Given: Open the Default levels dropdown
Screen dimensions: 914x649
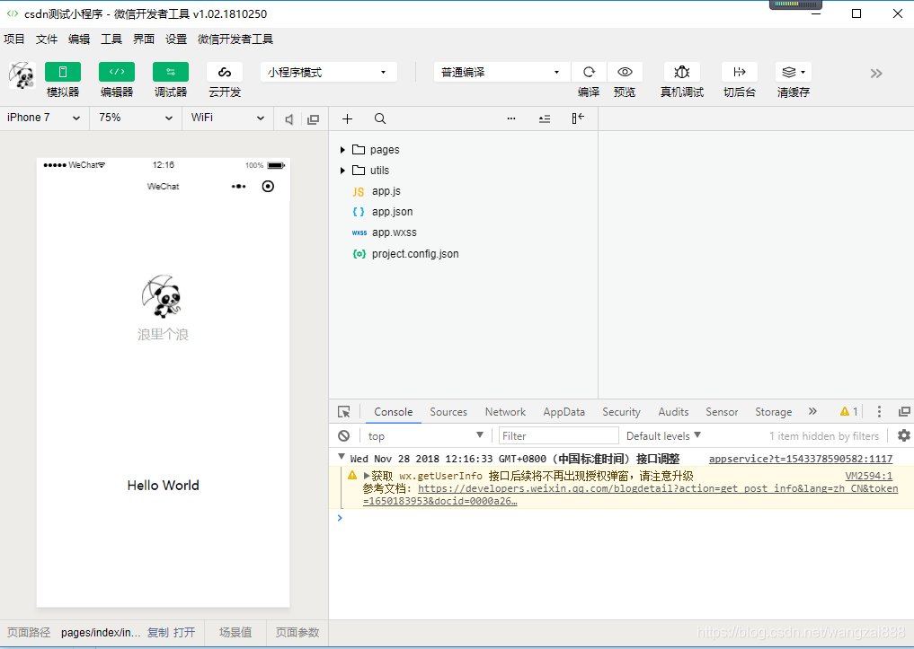Looking at the screenshot, I should (663, 436).
